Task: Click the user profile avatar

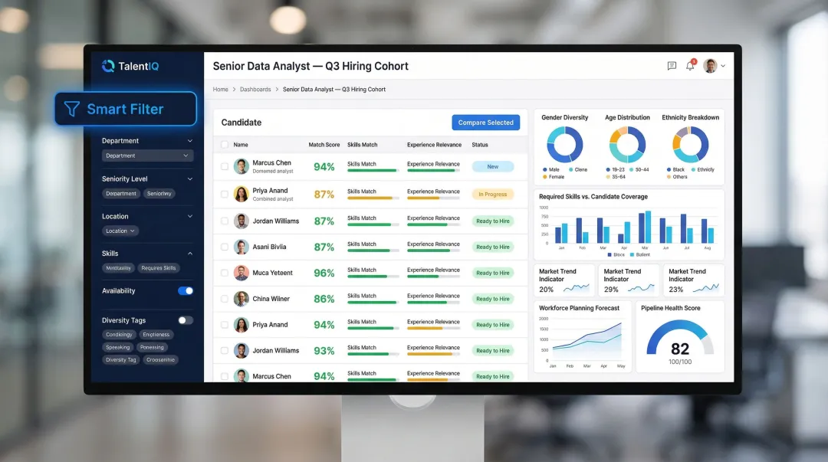Action: (710, 66)
